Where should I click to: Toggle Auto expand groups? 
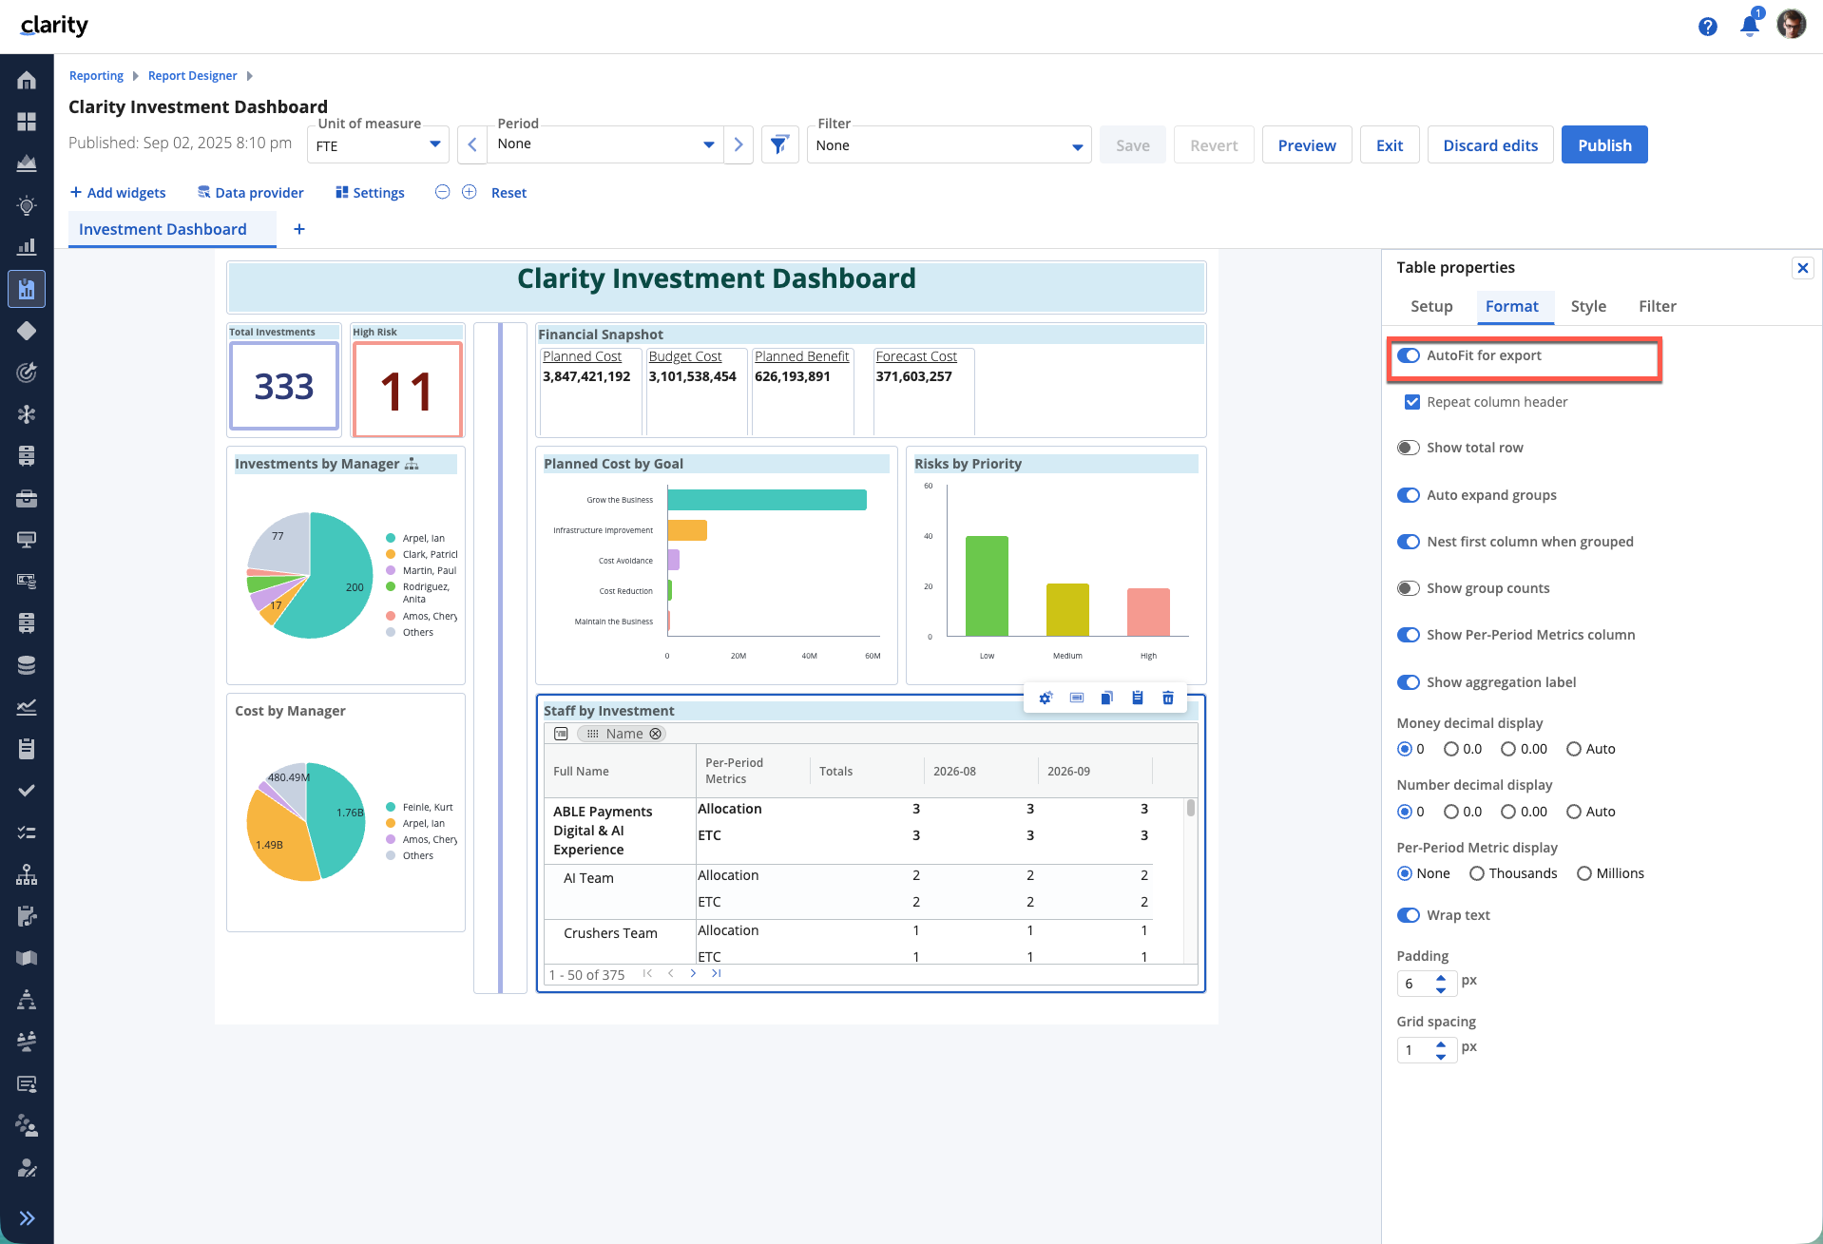coord(1409,495)
